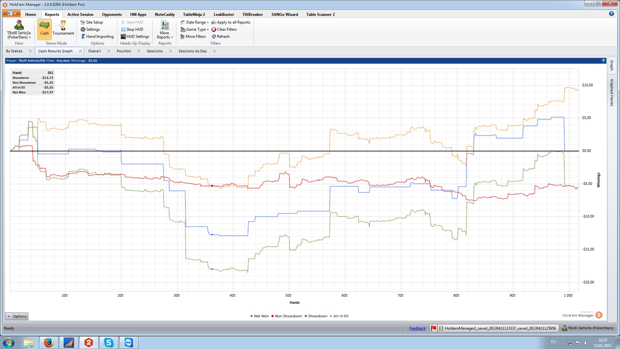Open Skype from the taskbar

click(109, 343)
